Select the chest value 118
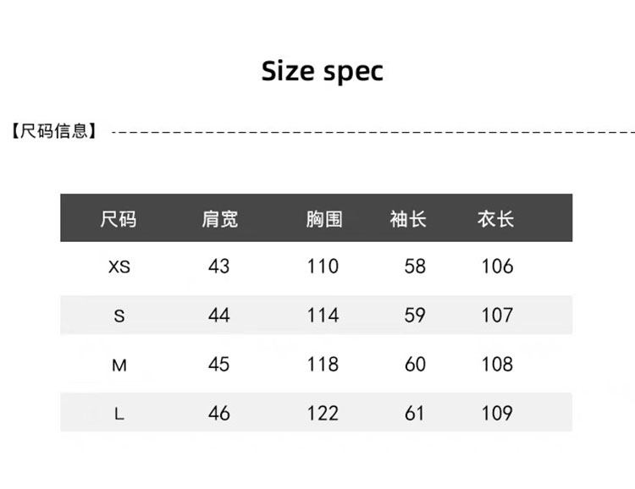 [x=323, y=365]
